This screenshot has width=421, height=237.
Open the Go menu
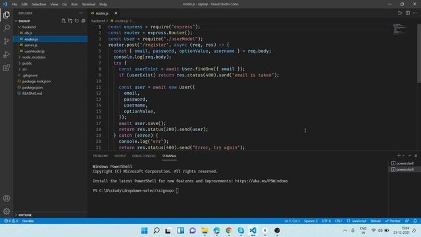point(64,5)
